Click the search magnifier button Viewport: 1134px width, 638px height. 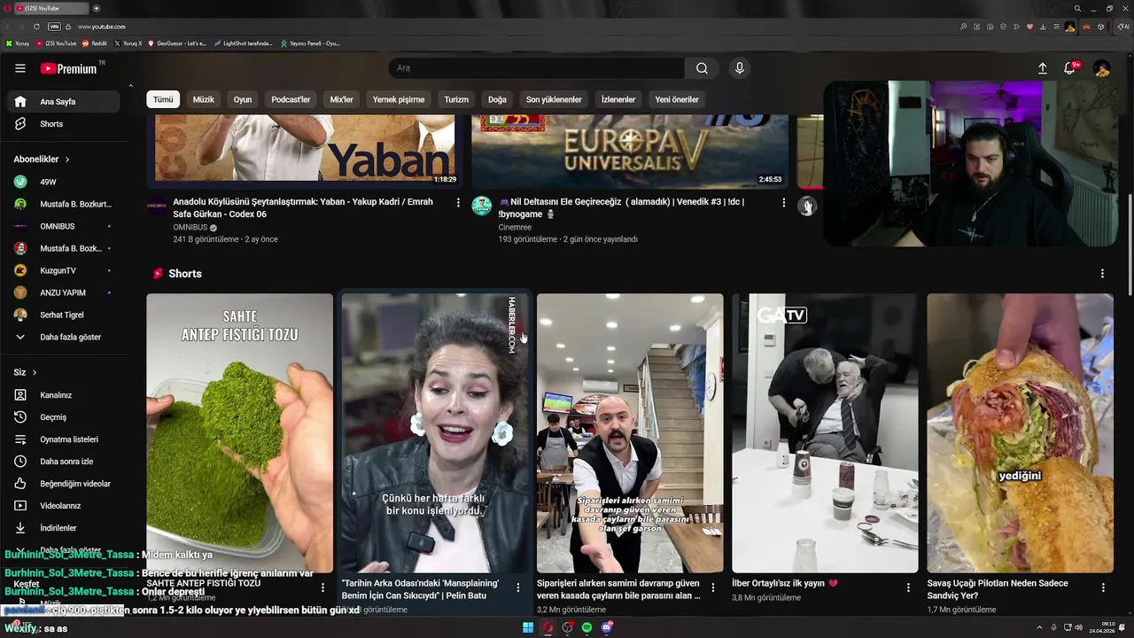702,68
